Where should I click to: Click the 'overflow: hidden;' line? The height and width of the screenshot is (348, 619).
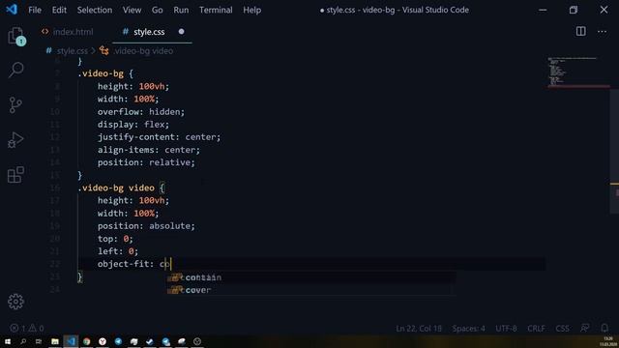coord(141,112)
